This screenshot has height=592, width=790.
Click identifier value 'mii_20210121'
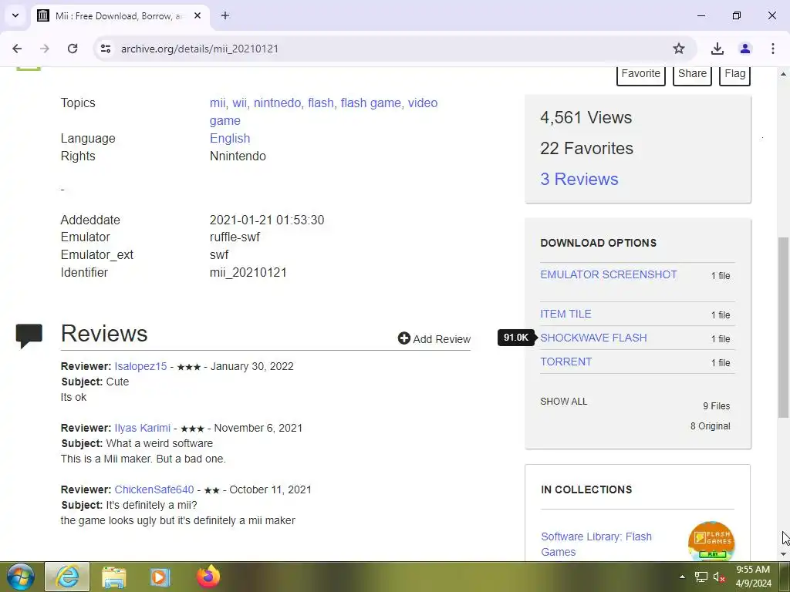click(248, 272)
